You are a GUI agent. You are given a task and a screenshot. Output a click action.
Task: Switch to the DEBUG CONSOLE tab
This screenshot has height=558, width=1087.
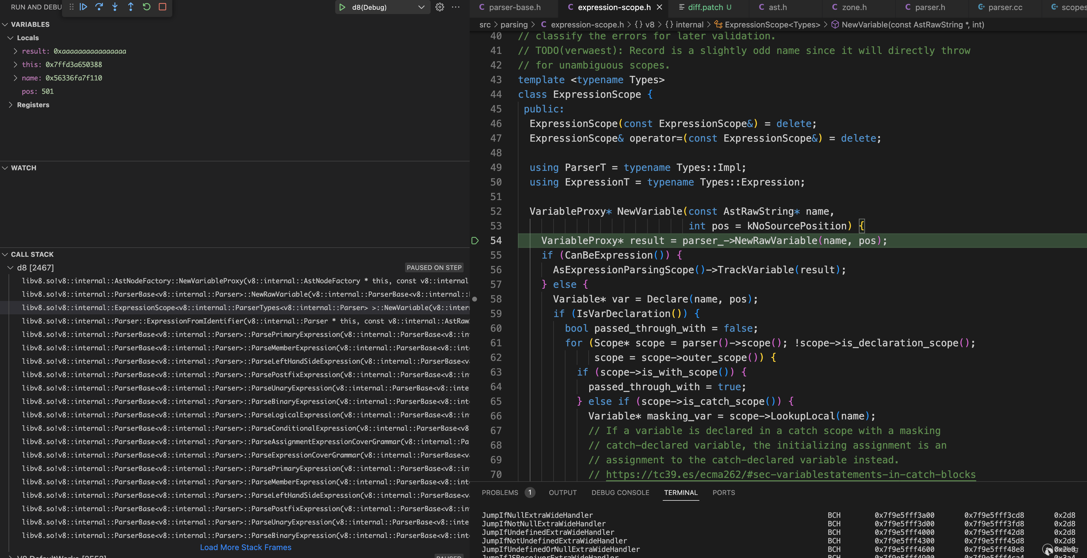620,493
